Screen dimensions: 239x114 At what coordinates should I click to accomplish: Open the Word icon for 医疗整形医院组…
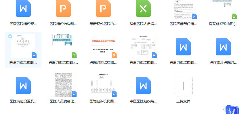click(223, 47)
